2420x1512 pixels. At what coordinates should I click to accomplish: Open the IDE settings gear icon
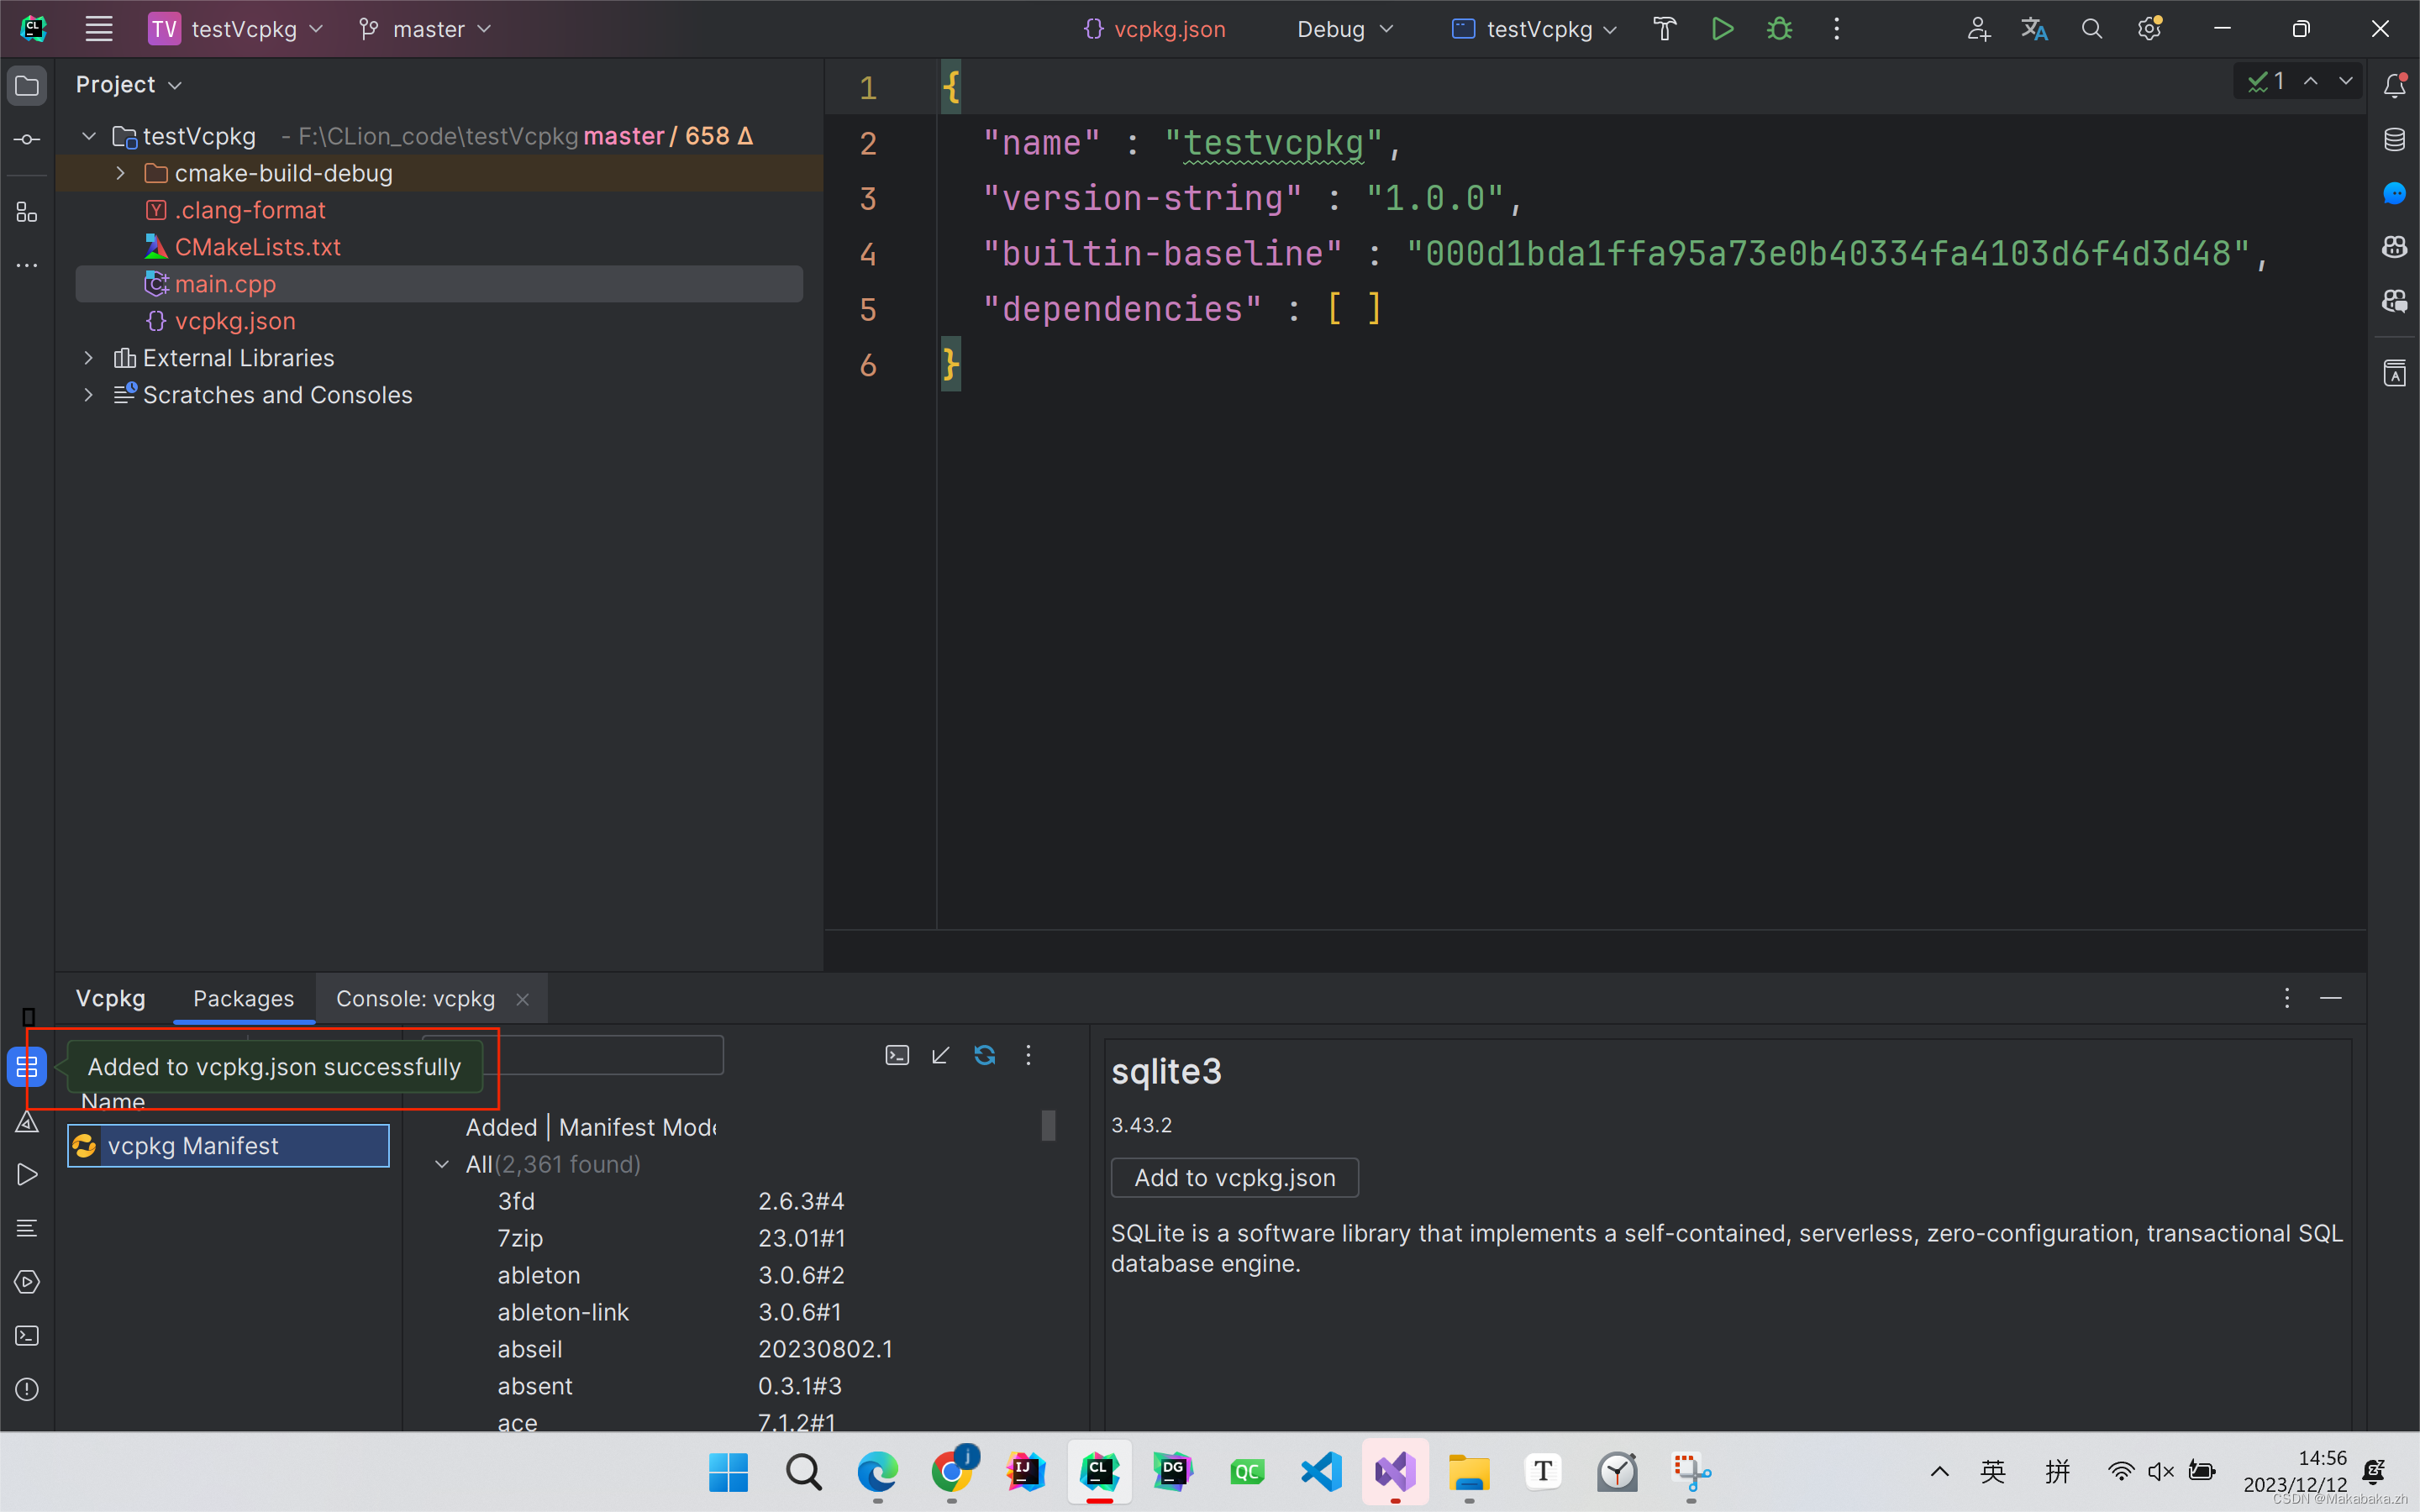2150,28
